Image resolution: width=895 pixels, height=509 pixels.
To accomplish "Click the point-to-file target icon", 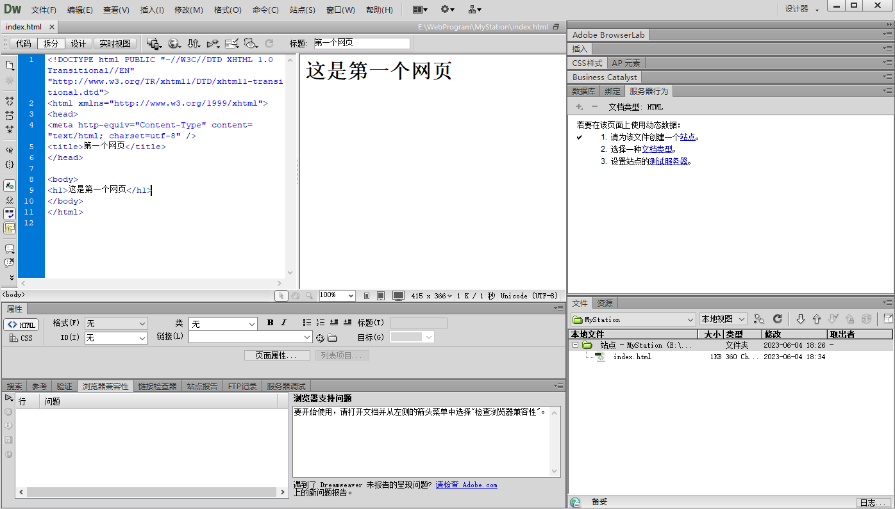I will 320,338.
